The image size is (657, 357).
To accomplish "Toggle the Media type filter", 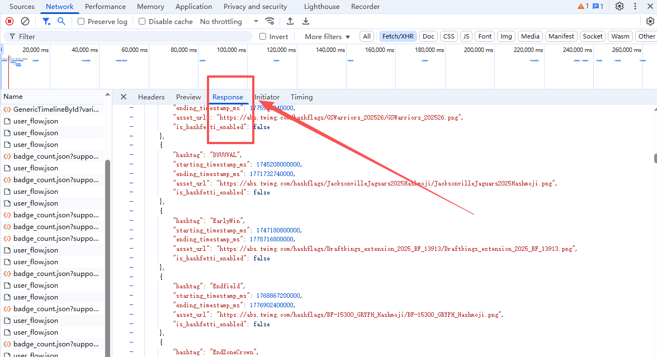I will tap(530, 36).
